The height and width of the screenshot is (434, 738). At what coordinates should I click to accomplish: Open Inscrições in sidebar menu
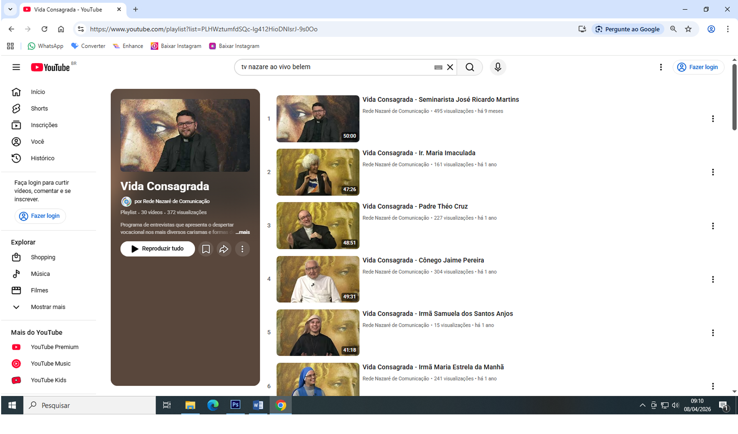(44, 125)
